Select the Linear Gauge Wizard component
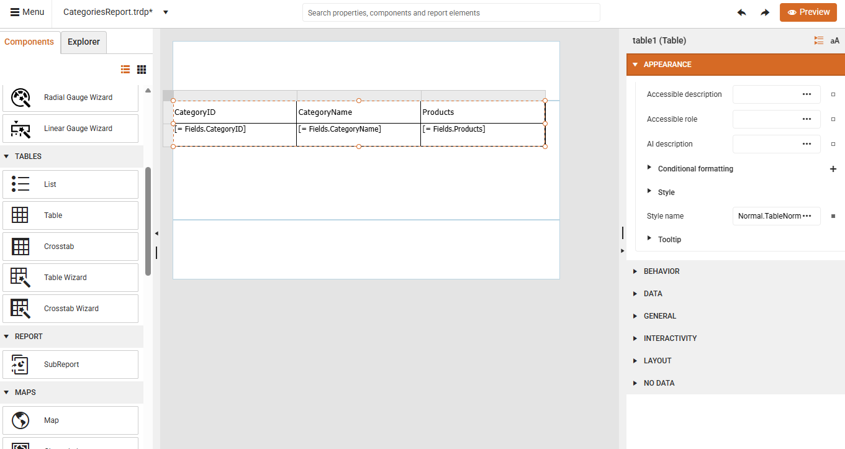The height and width of the screenshot is (449, 845). click(70, 129)
